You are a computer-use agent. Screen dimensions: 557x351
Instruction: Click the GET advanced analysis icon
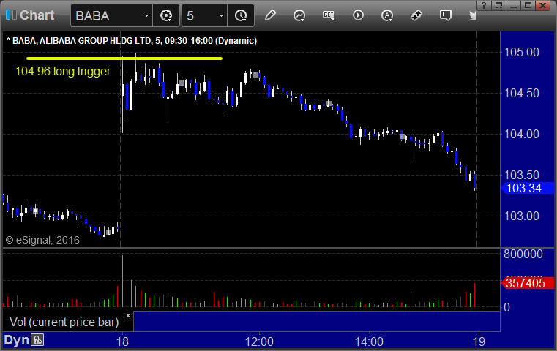point(329,15)
